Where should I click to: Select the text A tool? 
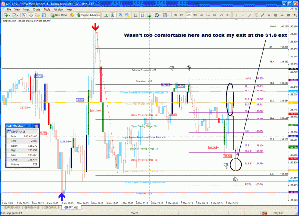point(269,15)
